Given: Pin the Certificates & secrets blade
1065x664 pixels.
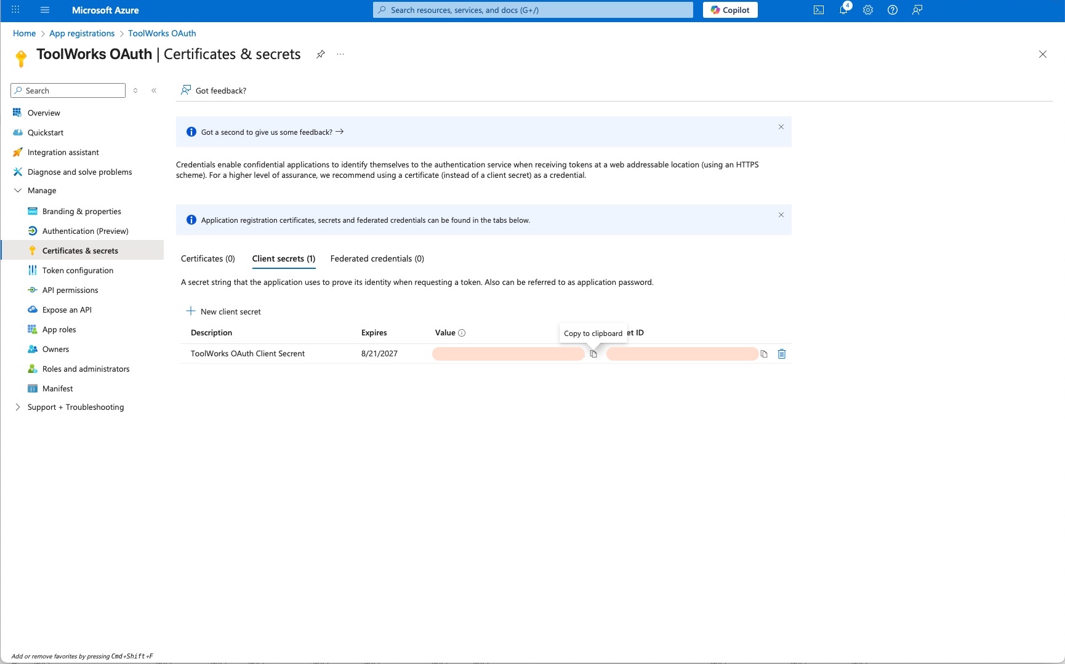Looking at the screenshot, I should click(320, 54).
